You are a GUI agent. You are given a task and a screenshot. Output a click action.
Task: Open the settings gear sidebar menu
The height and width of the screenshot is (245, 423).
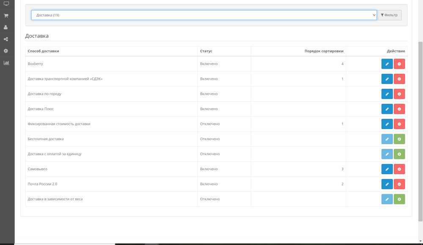click(6, 51)
